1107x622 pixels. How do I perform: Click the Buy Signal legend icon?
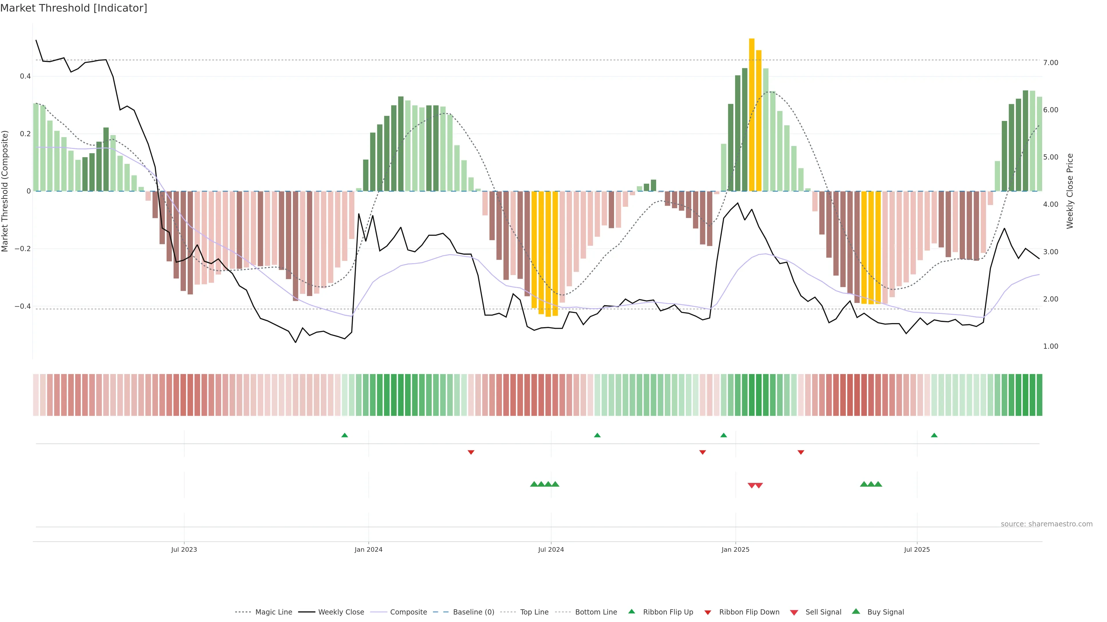856,611
